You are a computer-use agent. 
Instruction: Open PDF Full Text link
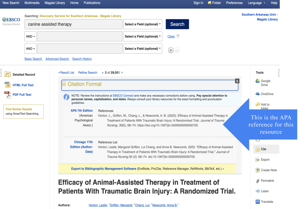click(x=22, y=95)
